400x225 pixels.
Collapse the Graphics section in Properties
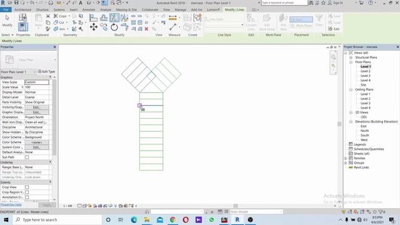[50, 77]
